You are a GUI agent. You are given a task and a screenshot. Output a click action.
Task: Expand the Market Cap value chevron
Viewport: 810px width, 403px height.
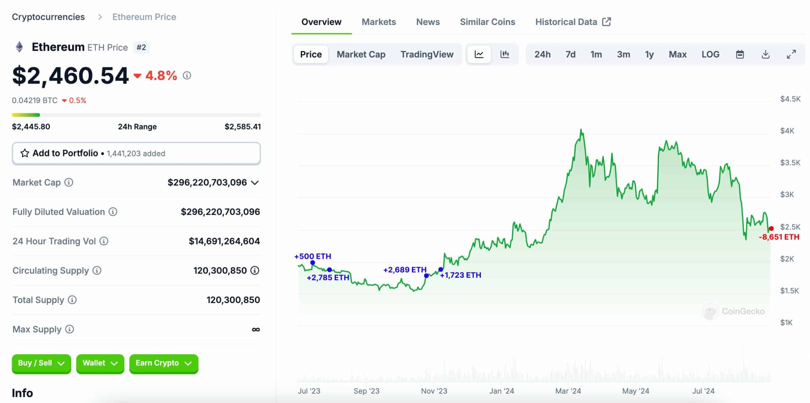[x=255, y=183]
